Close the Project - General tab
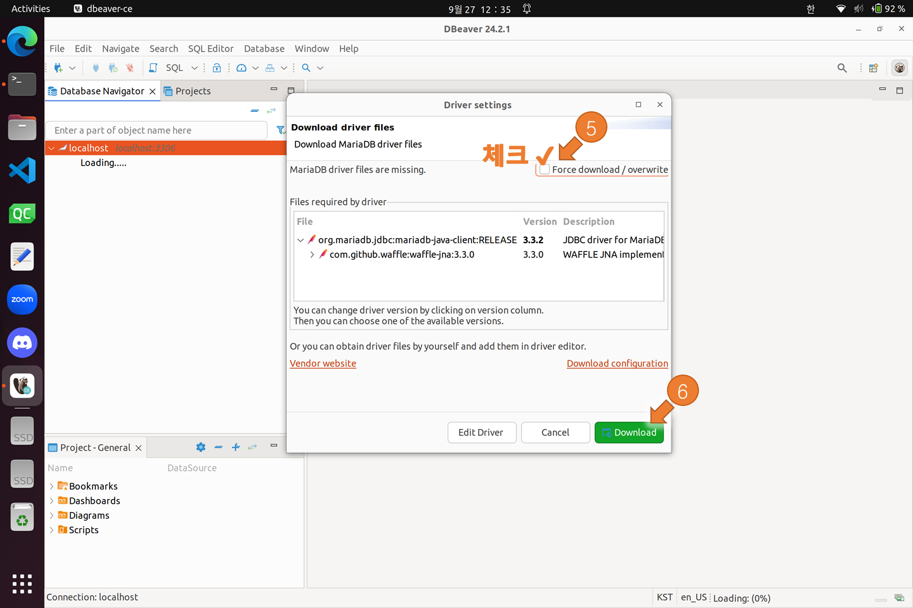 coord(138,448)
